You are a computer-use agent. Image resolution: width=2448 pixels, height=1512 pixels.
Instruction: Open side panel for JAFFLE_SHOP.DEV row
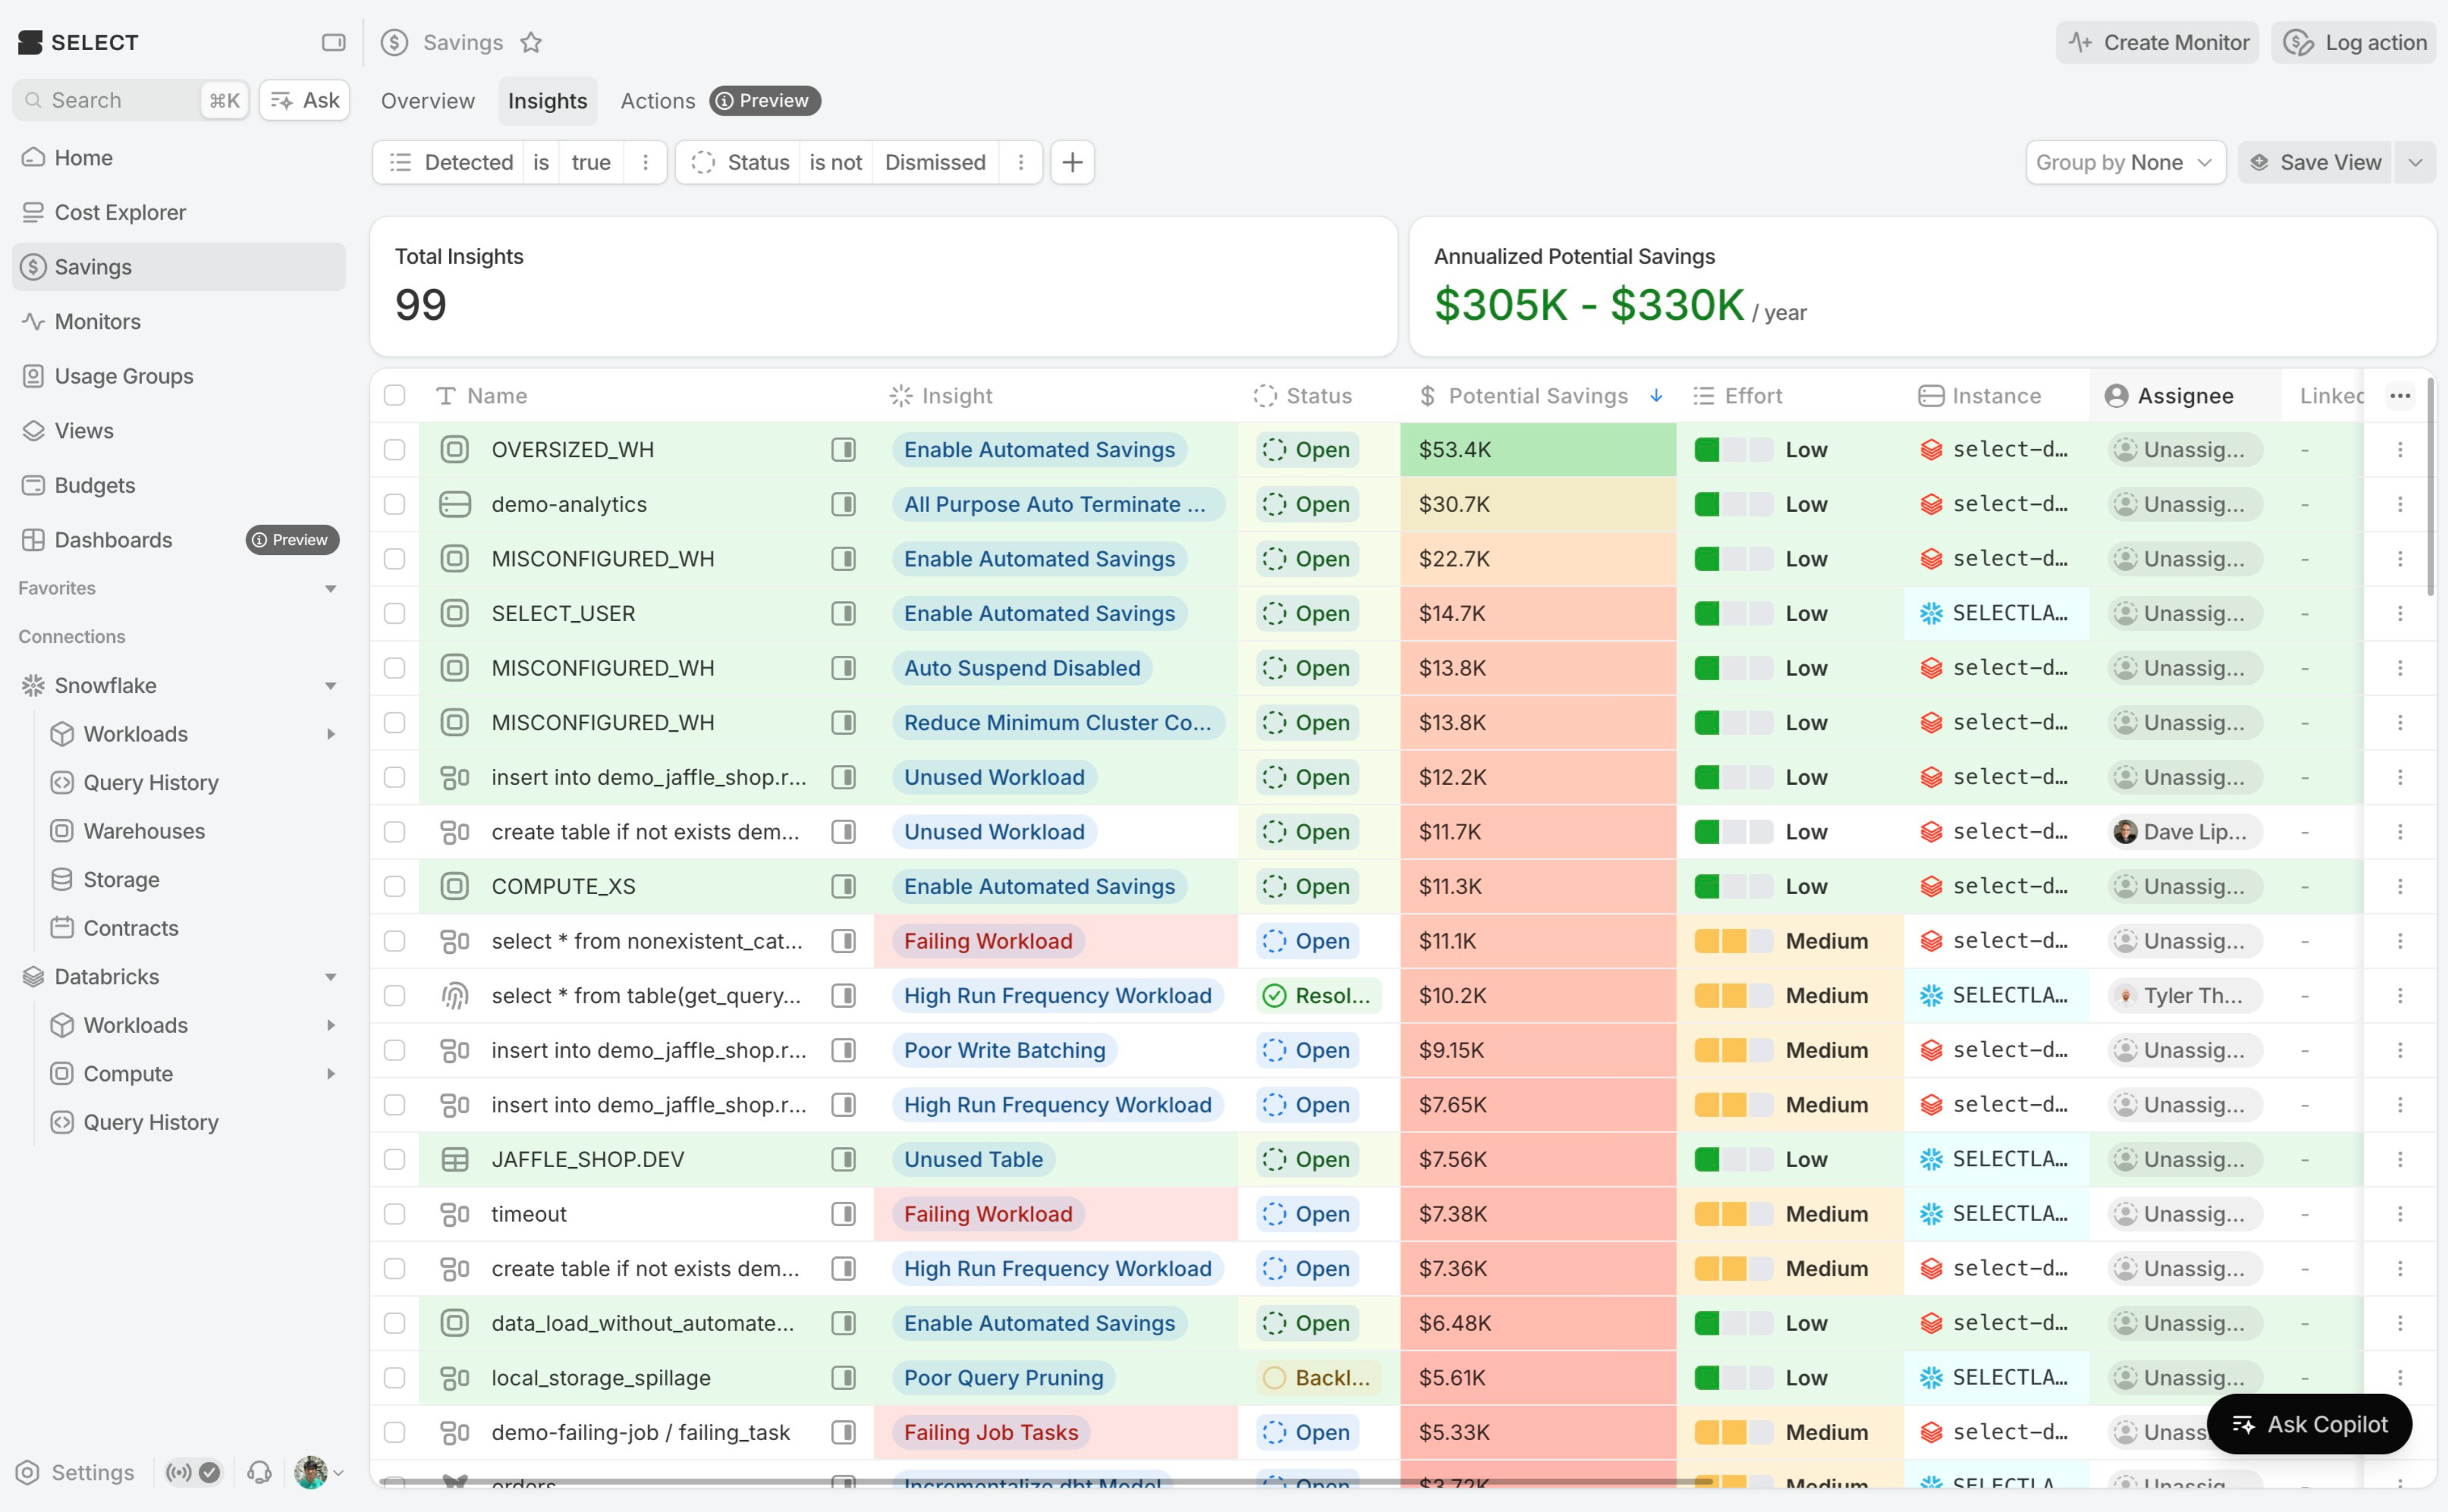click(843, 1159)
